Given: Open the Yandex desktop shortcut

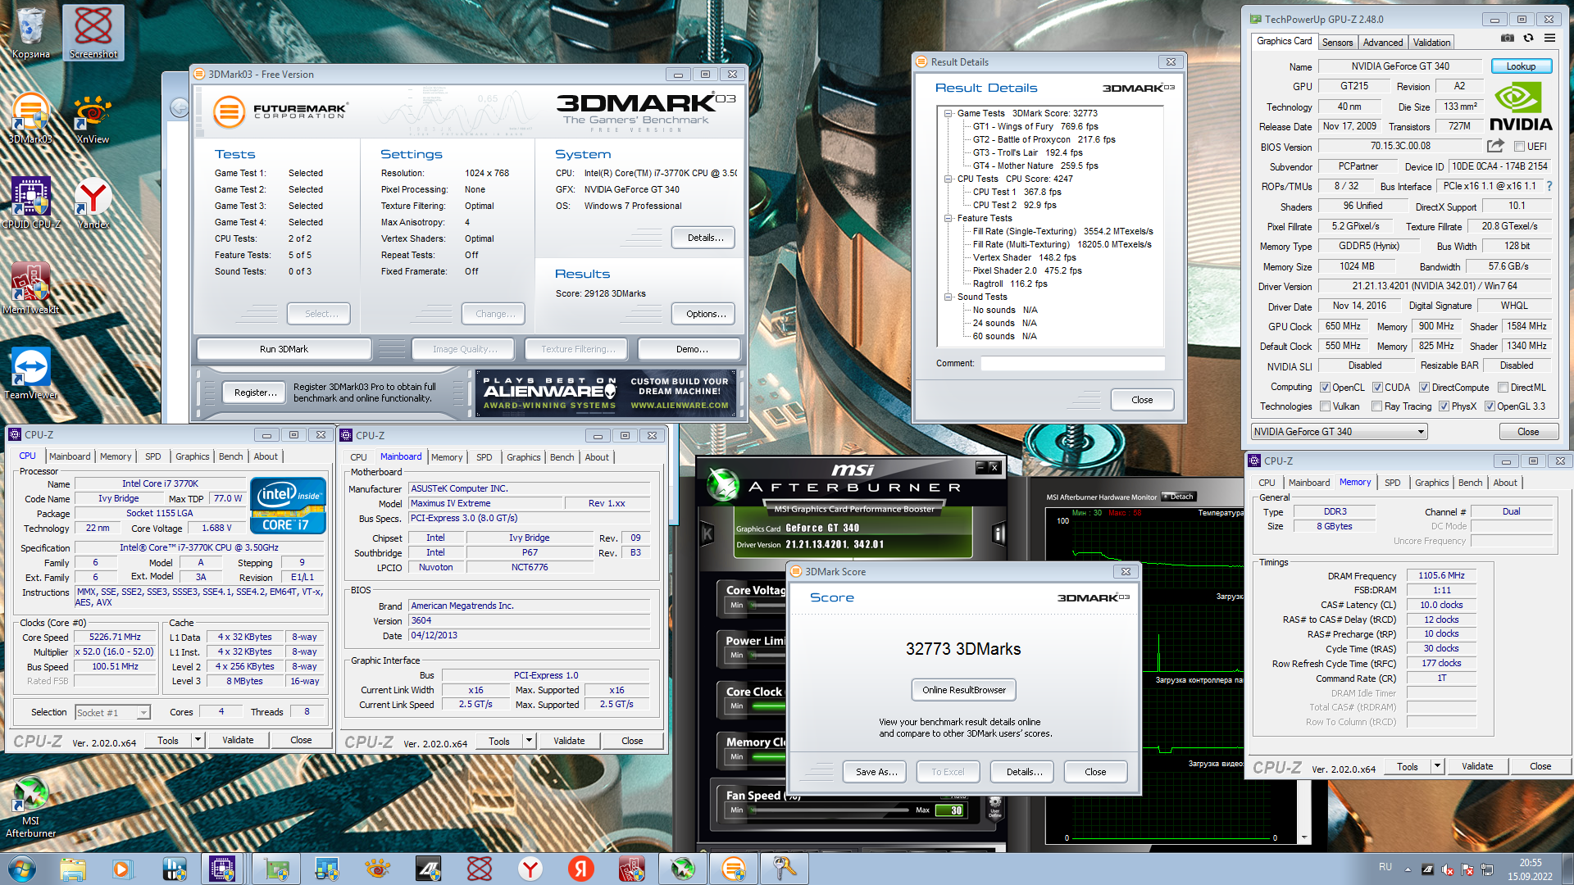Looking at the screenshot, I should click(x=93, y=203).
